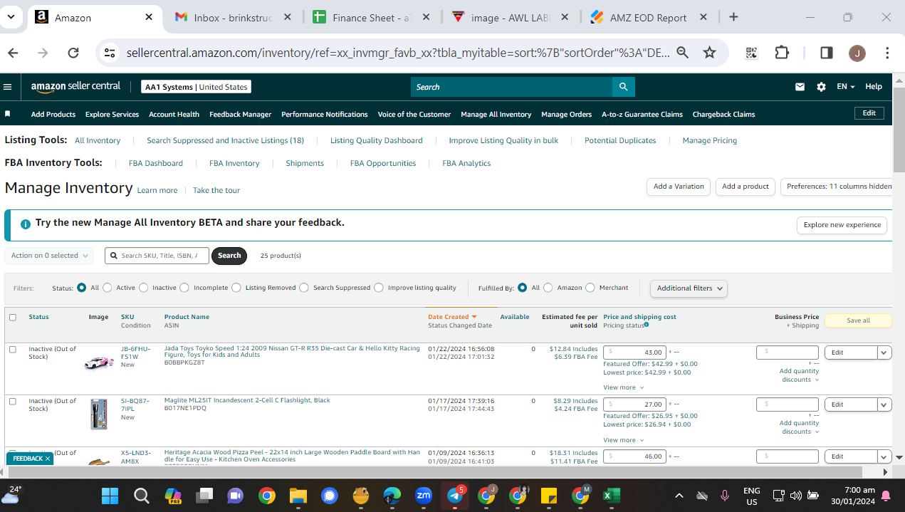Open a new browser tab
Viewport: 905px width, 512px height.
pos(734,17)
